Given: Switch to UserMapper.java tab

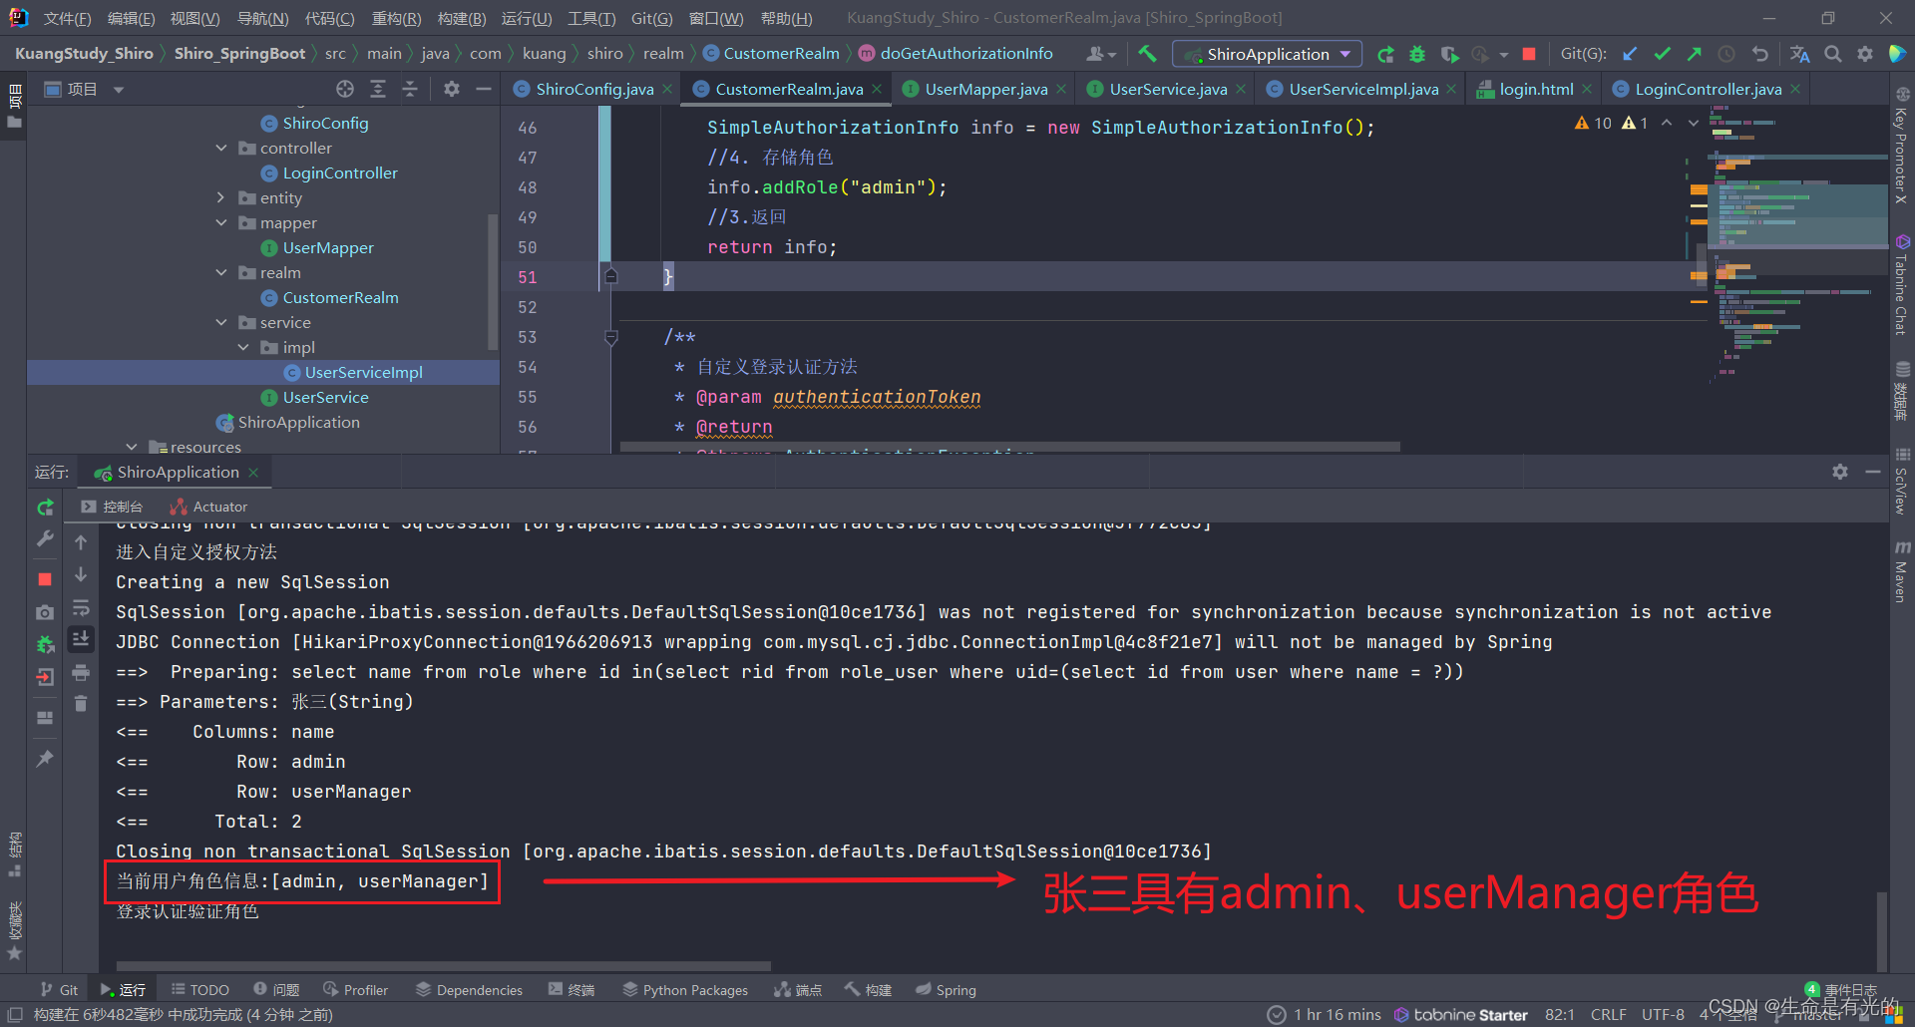Looking at the screenshot, I should 985,89.
